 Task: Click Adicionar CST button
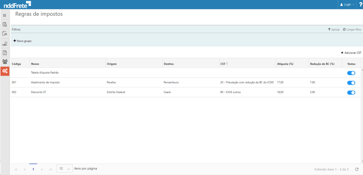(351, 53)
